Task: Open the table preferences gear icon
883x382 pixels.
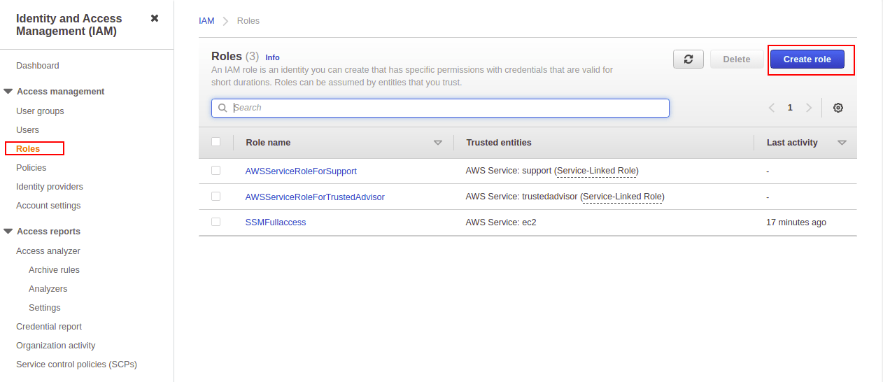Action: (838, 108)
